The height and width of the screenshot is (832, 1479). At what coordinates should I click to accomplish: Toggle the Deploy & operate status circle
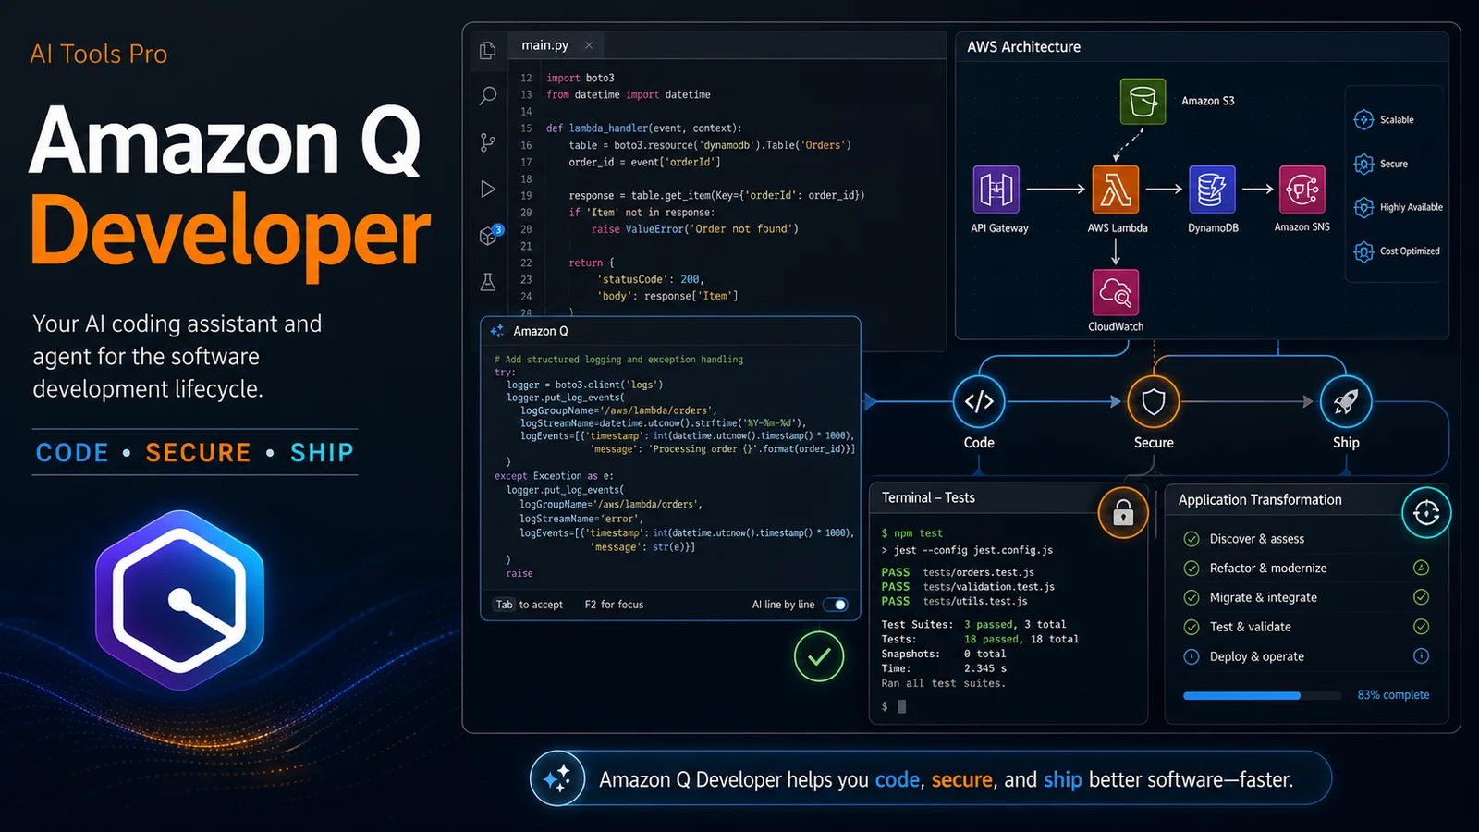(1192, 656)
